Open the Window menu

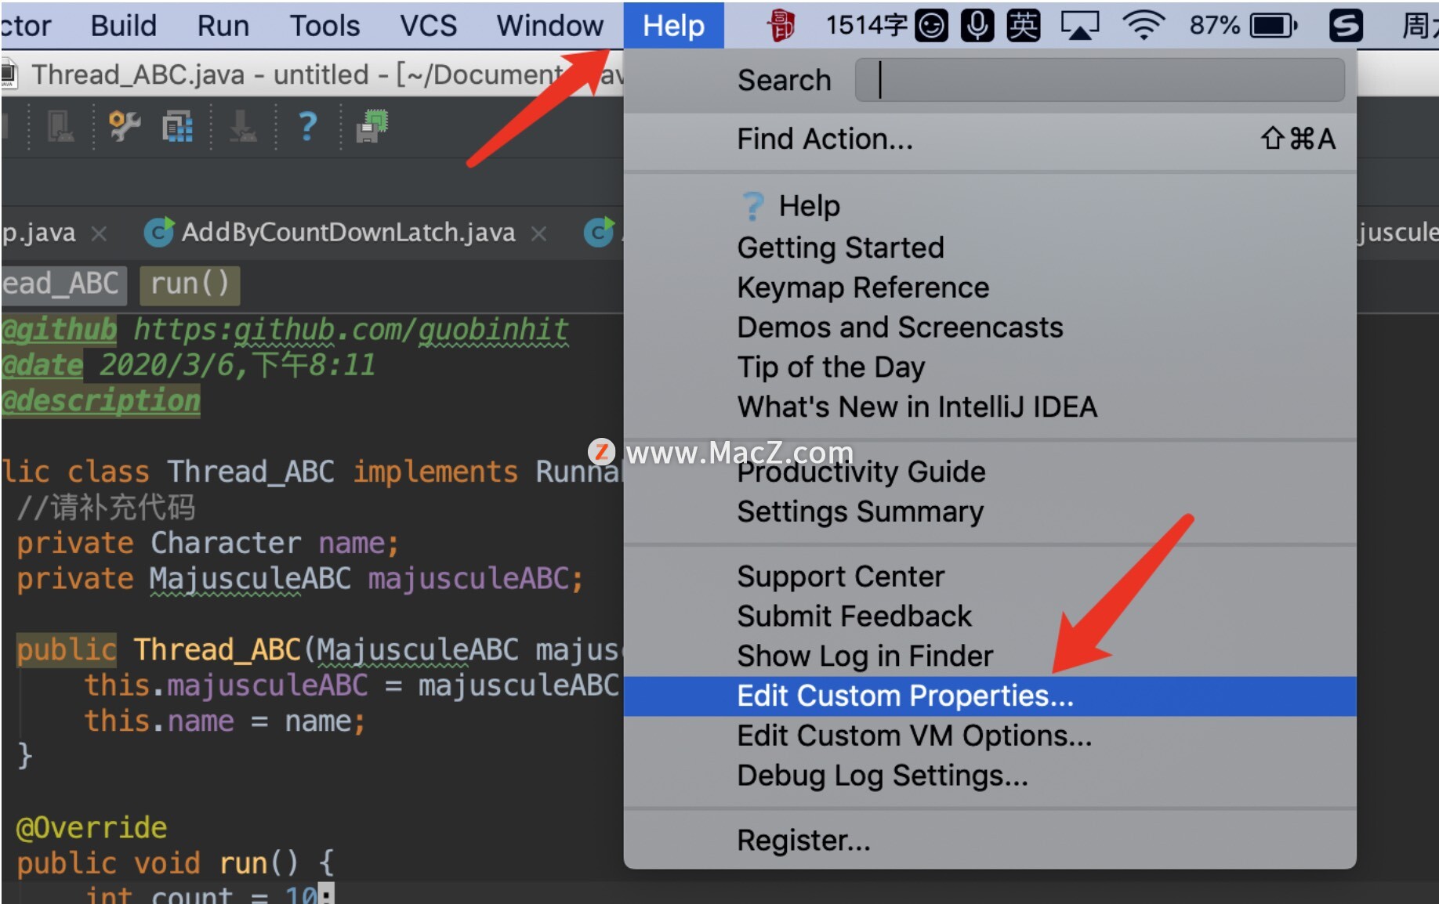[x=549, y=26]
